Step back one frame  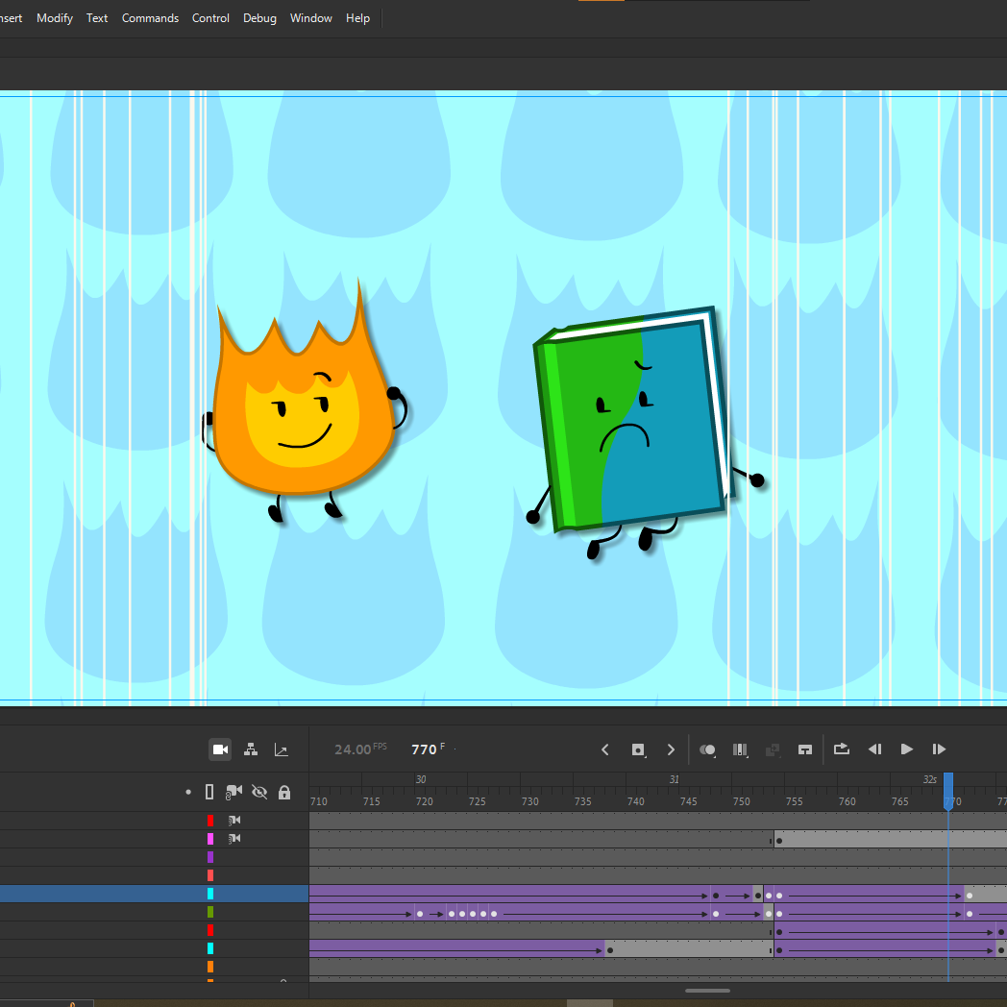(x=874, y=749)
